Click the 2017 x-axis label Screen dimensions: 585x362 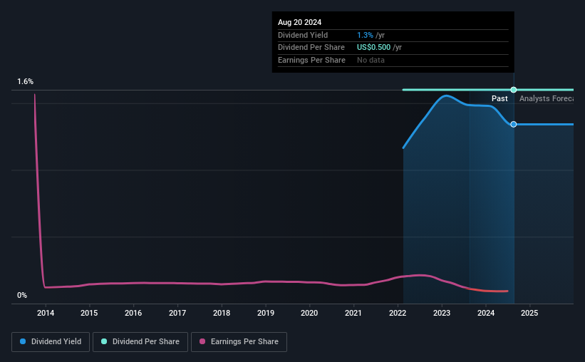[177, 313]
